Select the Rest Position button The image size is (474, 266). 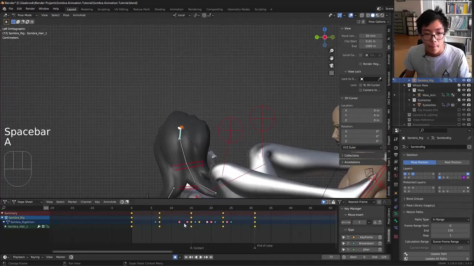tap(453, 162)
